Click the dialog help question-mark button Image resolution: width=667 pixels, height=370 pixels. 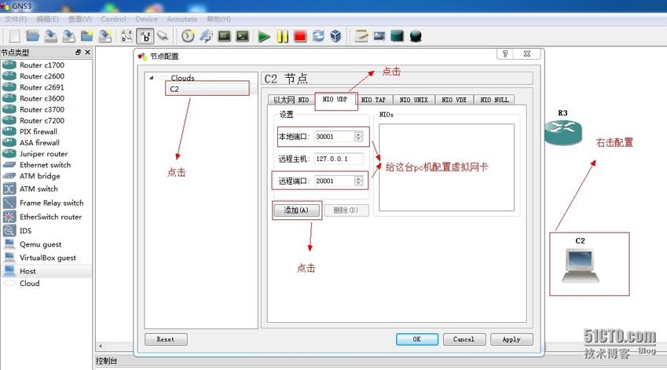tap(505, 54)
